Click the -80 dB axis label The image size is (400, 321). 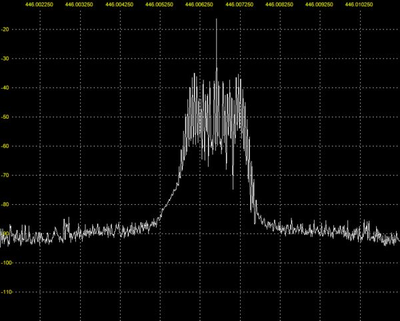coord(5,204)
